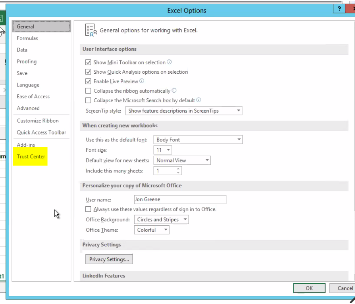The height and width of the screenshot is (304, 355).
Task: Open the Data options category
Action: 41,50
